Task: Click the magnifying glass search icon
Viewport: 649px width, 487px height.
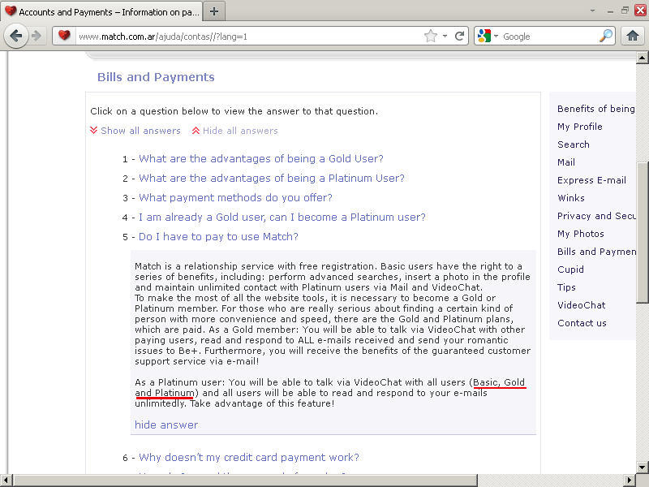Action: coord(606,36)
